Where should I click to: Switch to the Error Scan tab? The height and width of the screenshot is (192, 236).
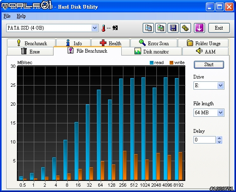(x=153, y=43)
